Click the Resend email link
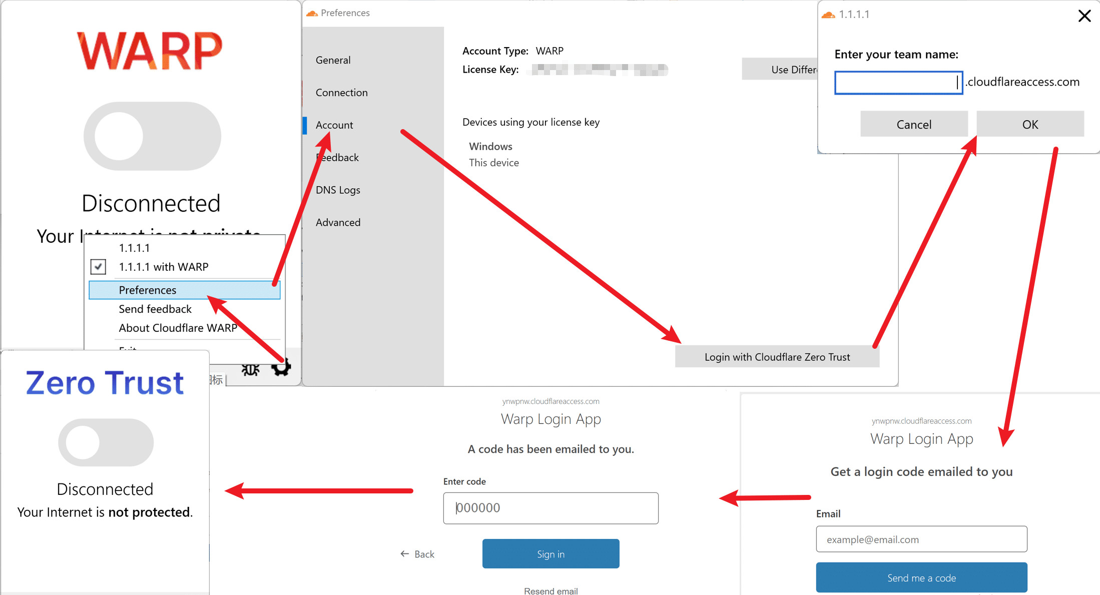This screenshot has width=1100, height=595. pos(551,591)
